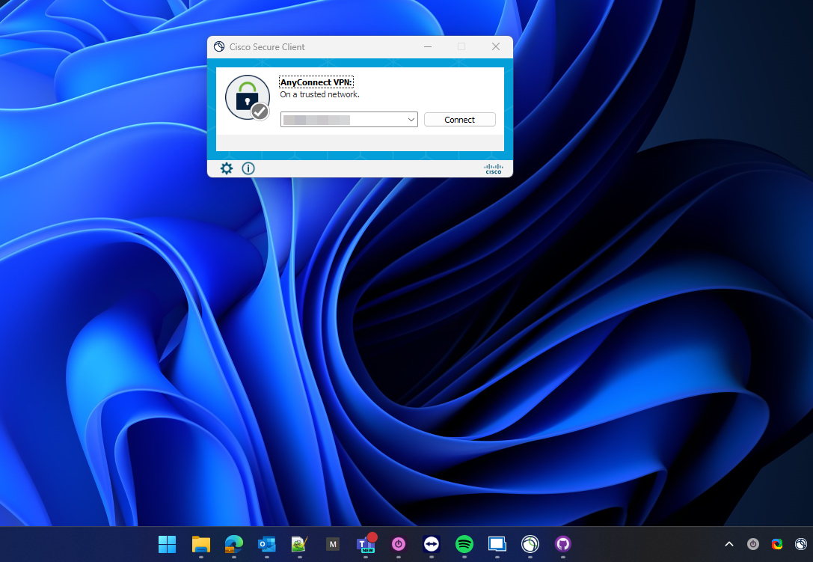813x562 pixels.
Task: Click inside the VPN server address field
Action: pos(343,120)
